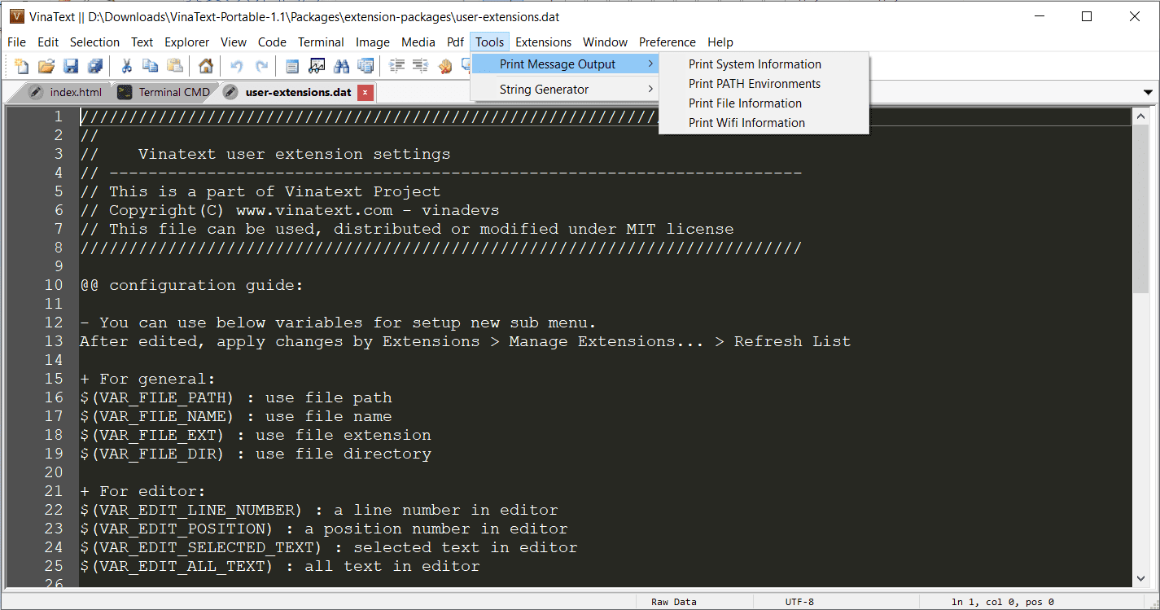Open the Text menu
This screenshot has height=610, width=1160.
pos(142,42)
